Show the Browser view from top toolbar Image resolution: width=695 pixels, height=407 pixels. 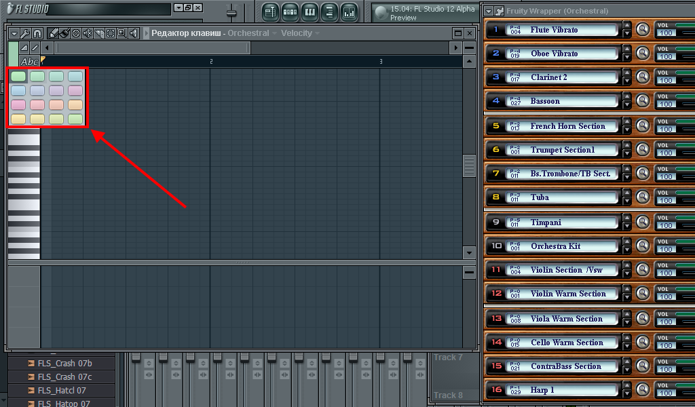pyautogui.click(x=329, y=12)
